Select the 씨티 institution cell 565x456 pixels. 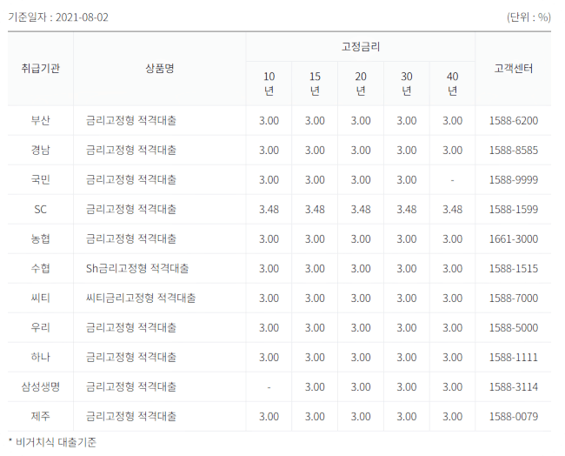[x=40, y=298]
